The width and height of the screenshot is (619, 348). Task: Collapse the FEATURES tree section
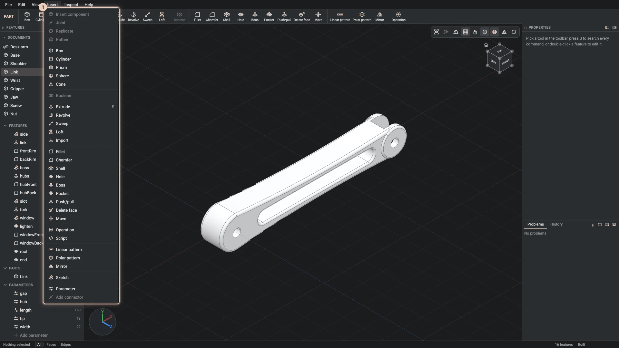tap(5, 126)
